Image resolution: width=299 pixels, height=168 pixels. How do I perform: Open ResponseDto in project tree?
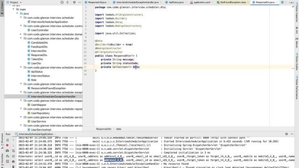pyautogui.click(x=39, y=55)
